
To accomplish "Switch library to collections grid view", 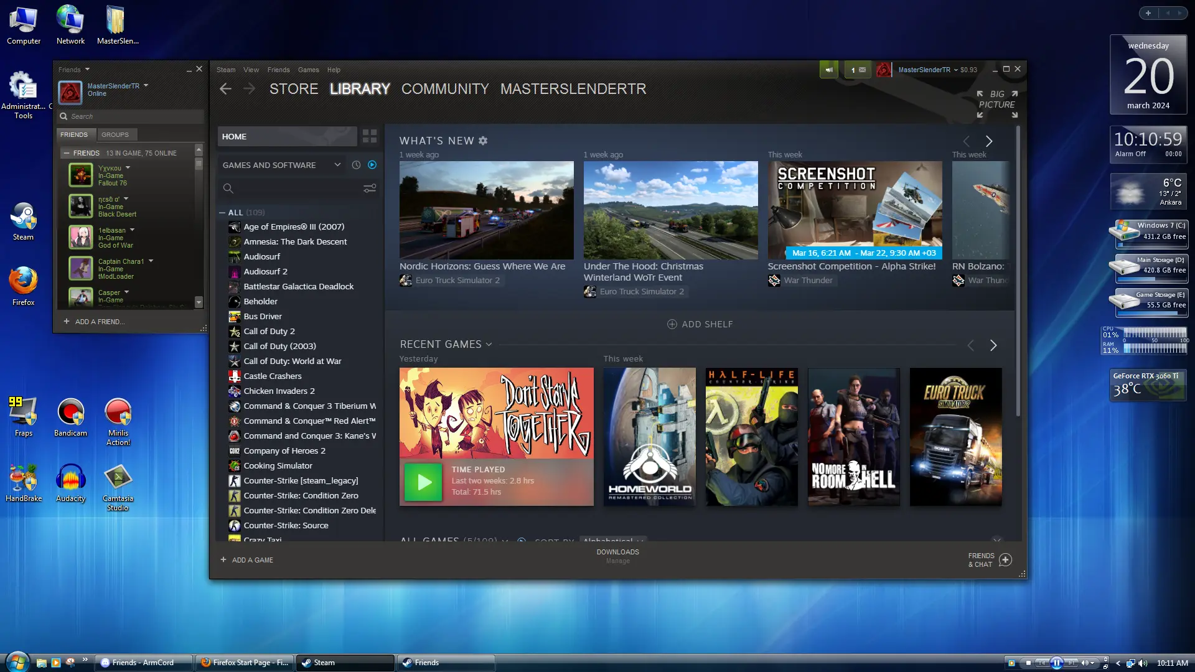I will coord(370,136).
